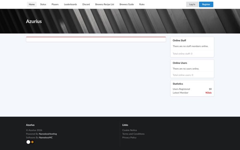Click the registered users count 10
Image resolution: width=240 pixels, height=150 pixels.
(x=210, y=89)
